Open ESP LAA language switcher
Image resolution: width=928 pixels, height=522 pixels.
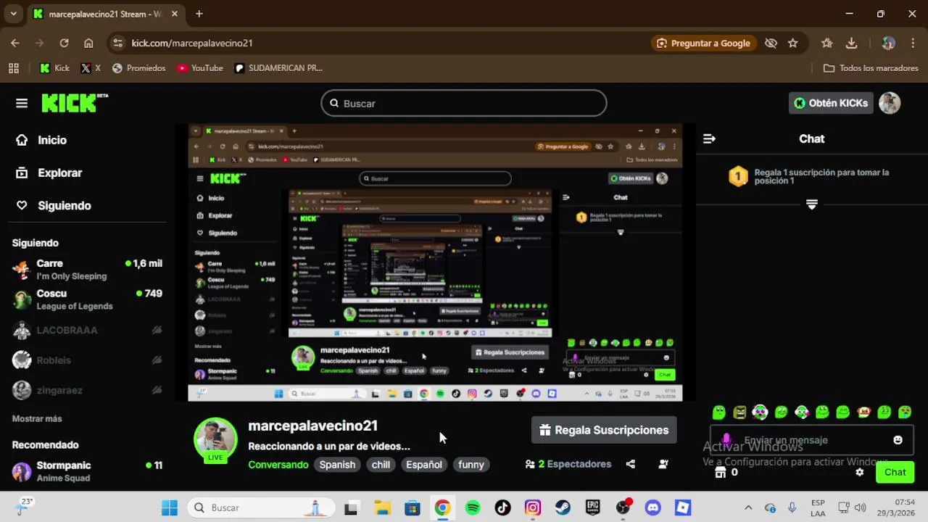818,507
